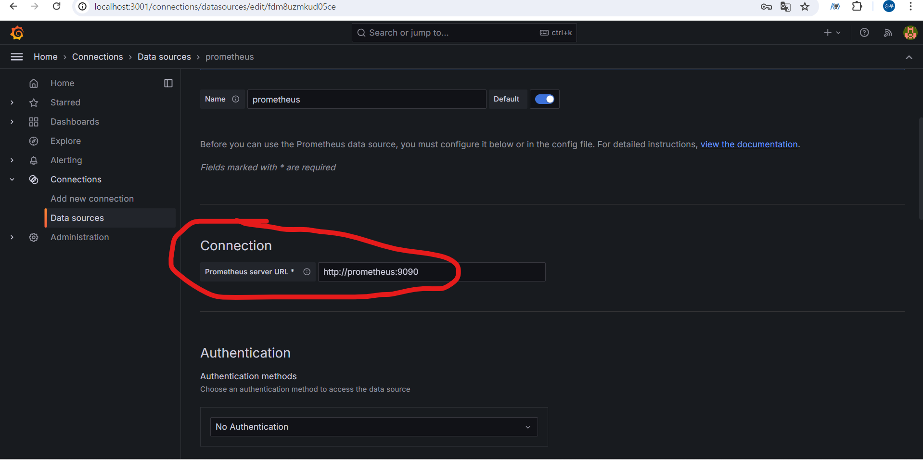Click the Home house icon in sidebar

click(x=34, y=83)
